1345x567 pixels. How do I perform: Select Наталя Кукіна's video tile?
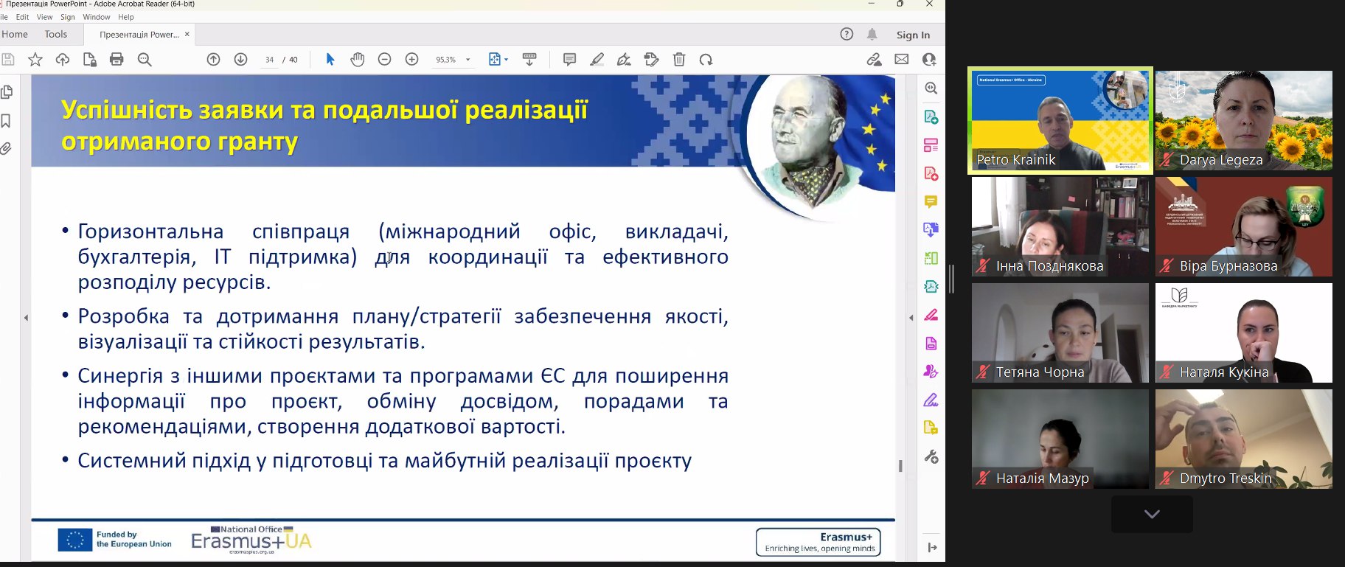pyautogui.click(x=1244, y=333)
